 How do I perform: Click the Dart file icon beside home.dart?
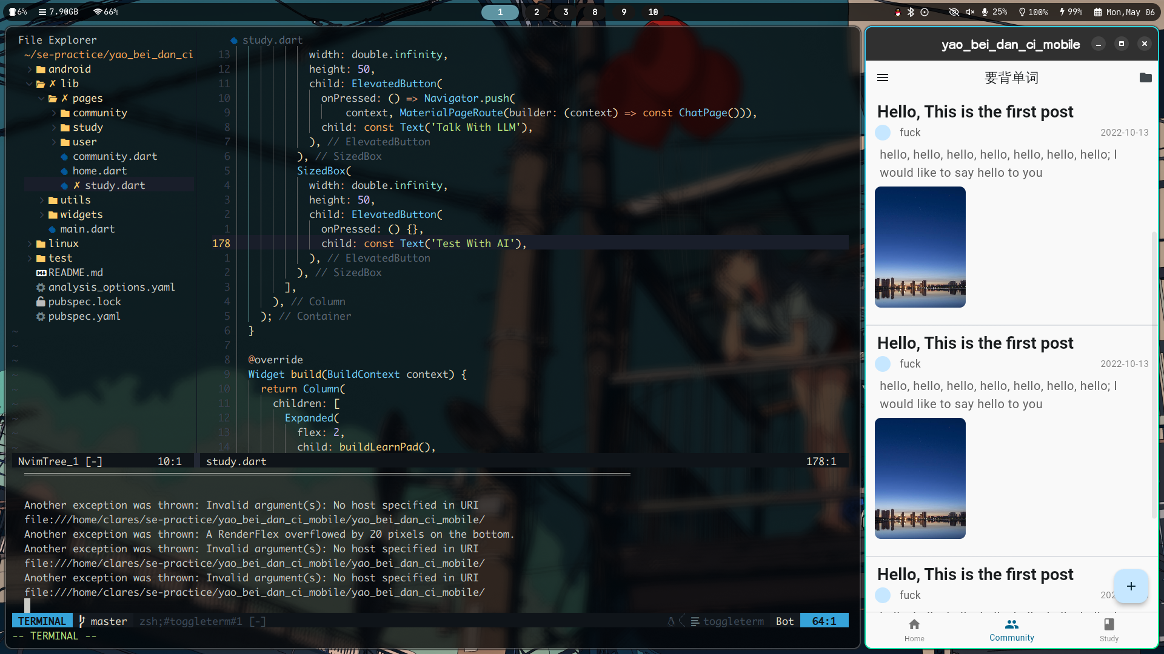pyautogui.click(x=64, y=171)
